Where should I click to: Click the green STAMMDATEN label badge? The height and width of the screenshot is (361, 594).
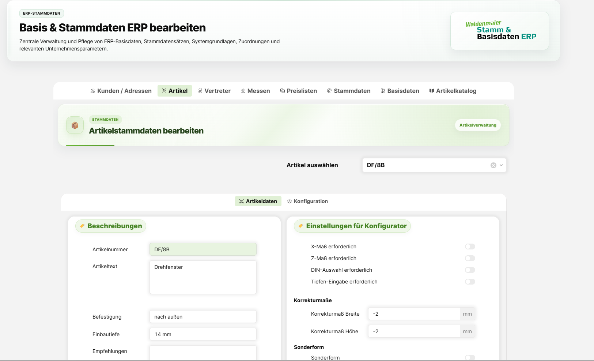pyautogui.click(x=105, y=120)
